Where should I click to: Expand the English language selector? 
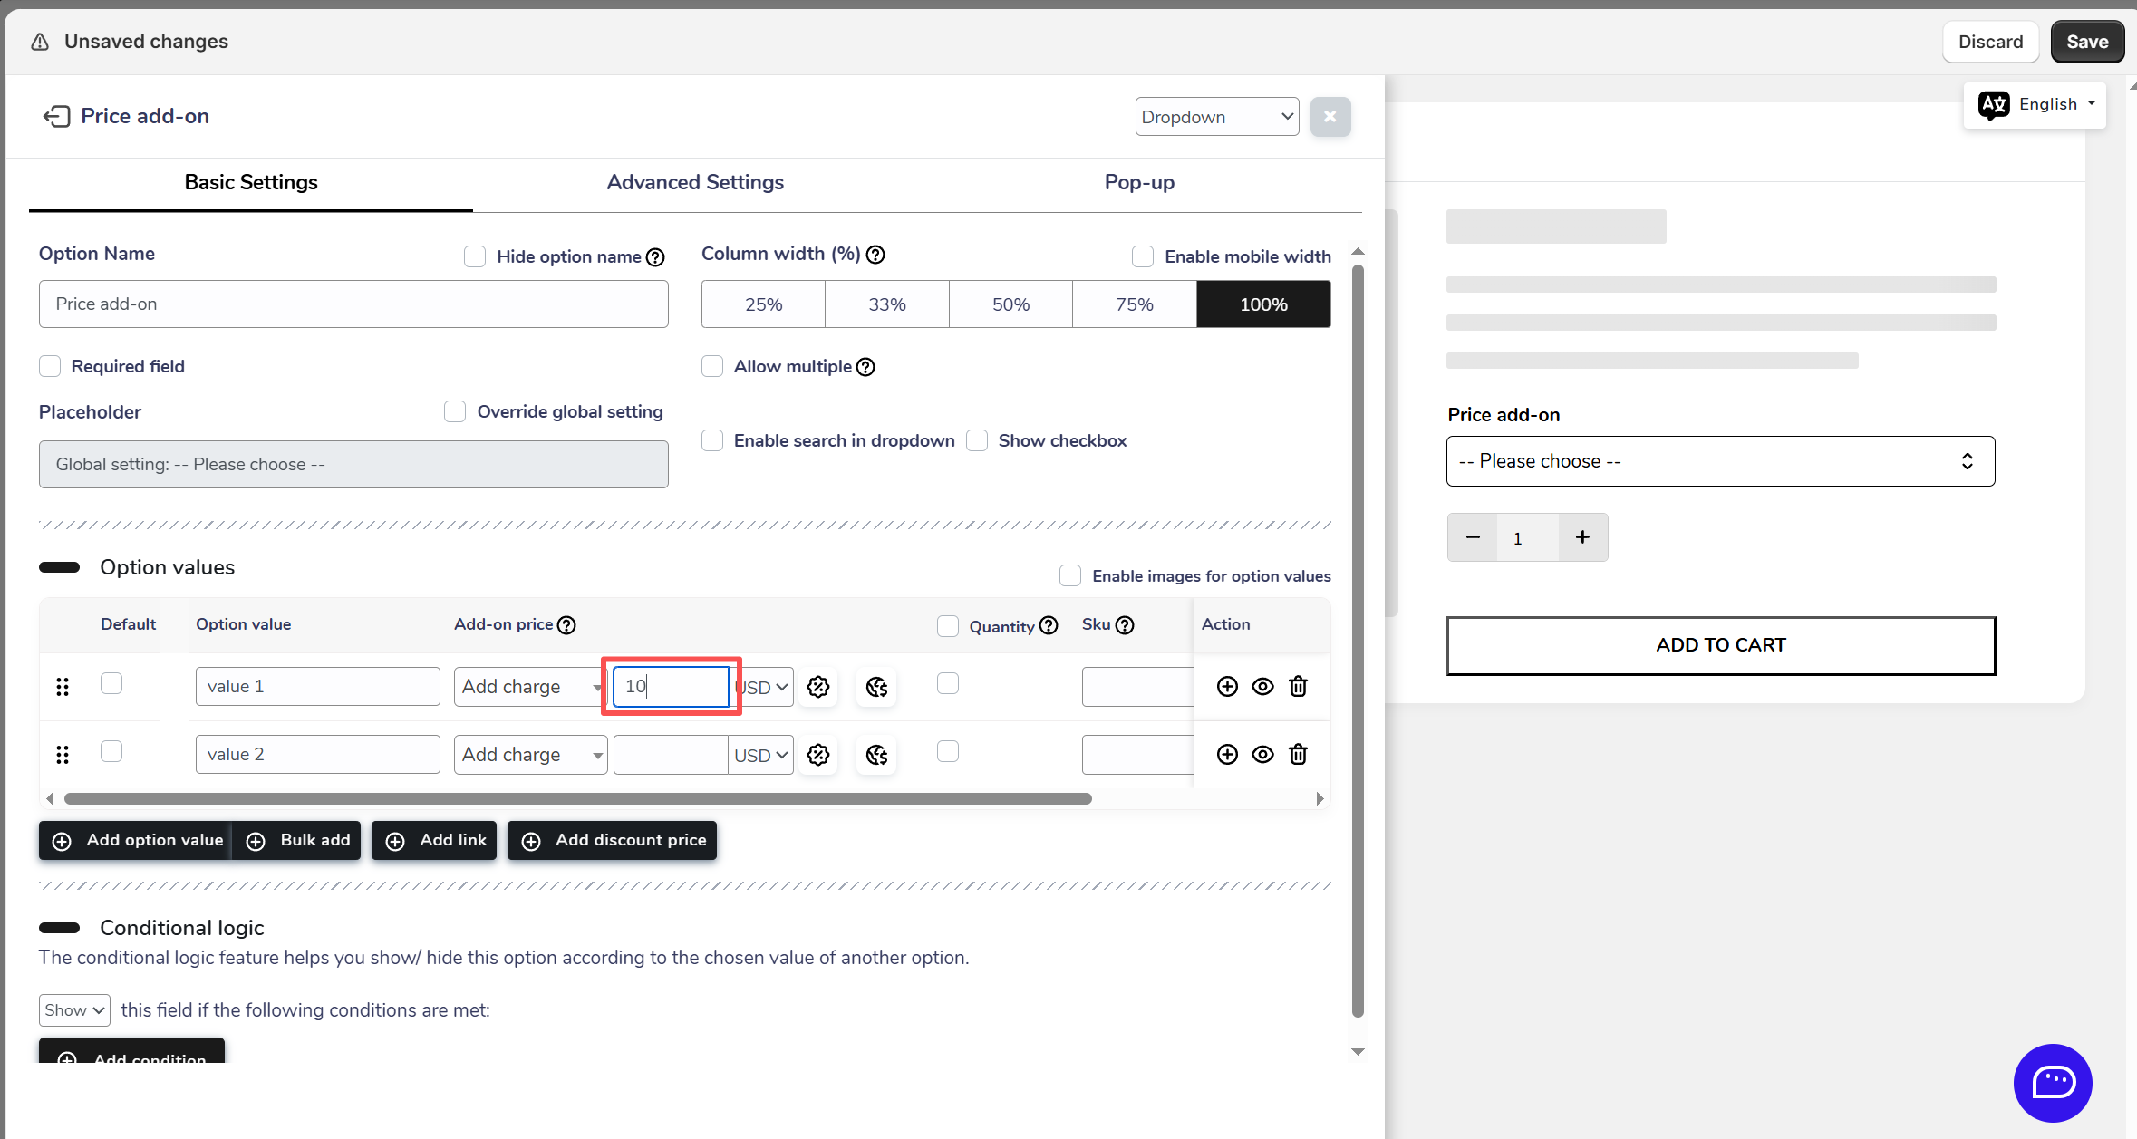2035,105
